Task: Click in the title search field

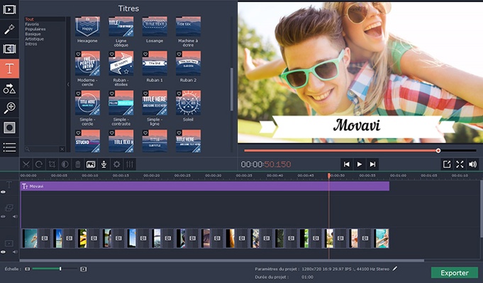Action: tap(43, 149)
